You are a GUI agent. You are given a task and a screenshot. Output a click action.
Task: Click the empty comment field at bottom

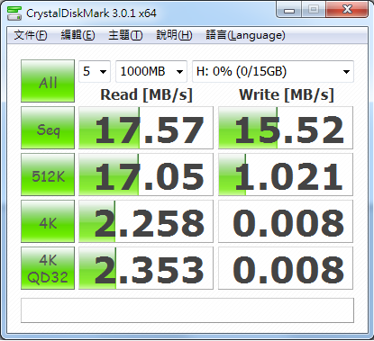(x=187, y=310)
